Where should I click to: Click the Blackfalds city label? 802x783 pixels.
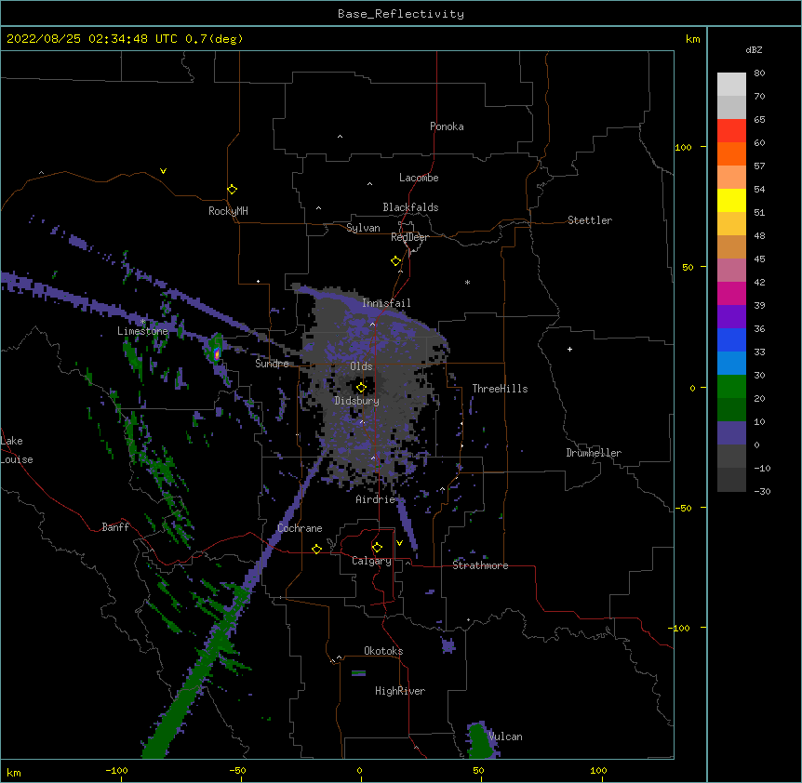[410, 207]
